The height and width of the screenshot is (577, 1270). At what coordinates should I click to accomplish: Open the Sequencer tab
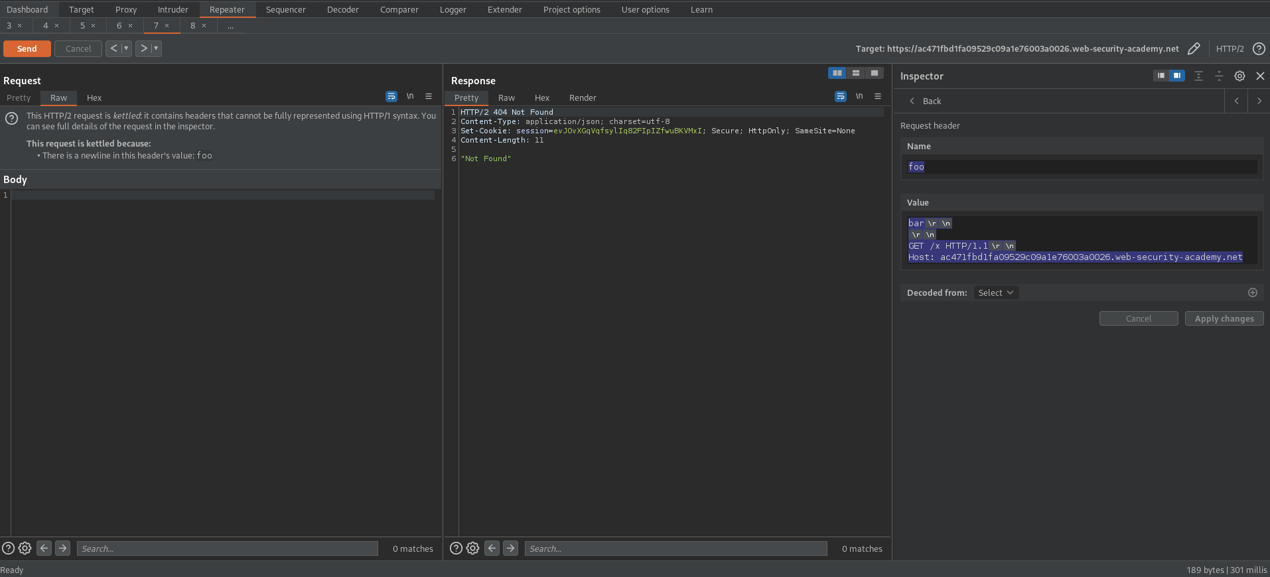(x=286, y=9)
